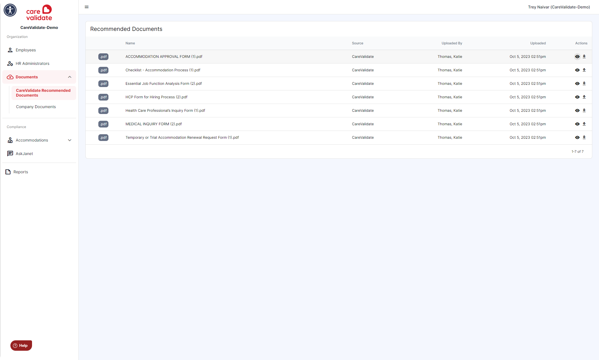This screenshot has height=360, width=599.
Task: Click the Source column header
Action: tap(357, 43)
